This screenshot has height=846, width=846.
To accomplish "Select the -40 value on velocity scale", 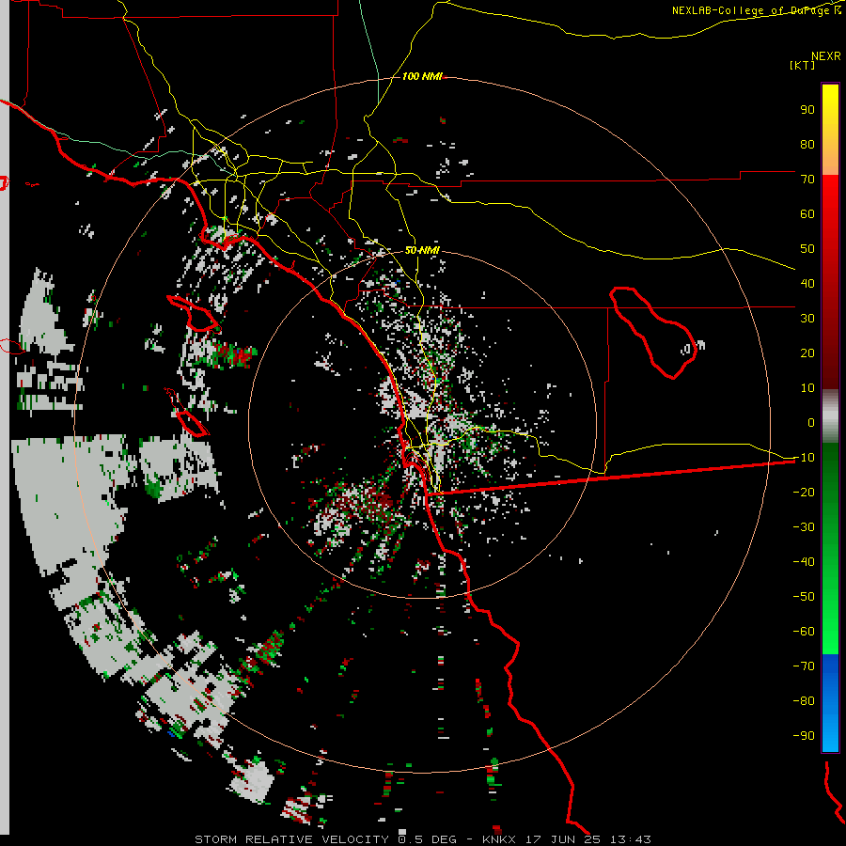I will click(x=804, y=562).
